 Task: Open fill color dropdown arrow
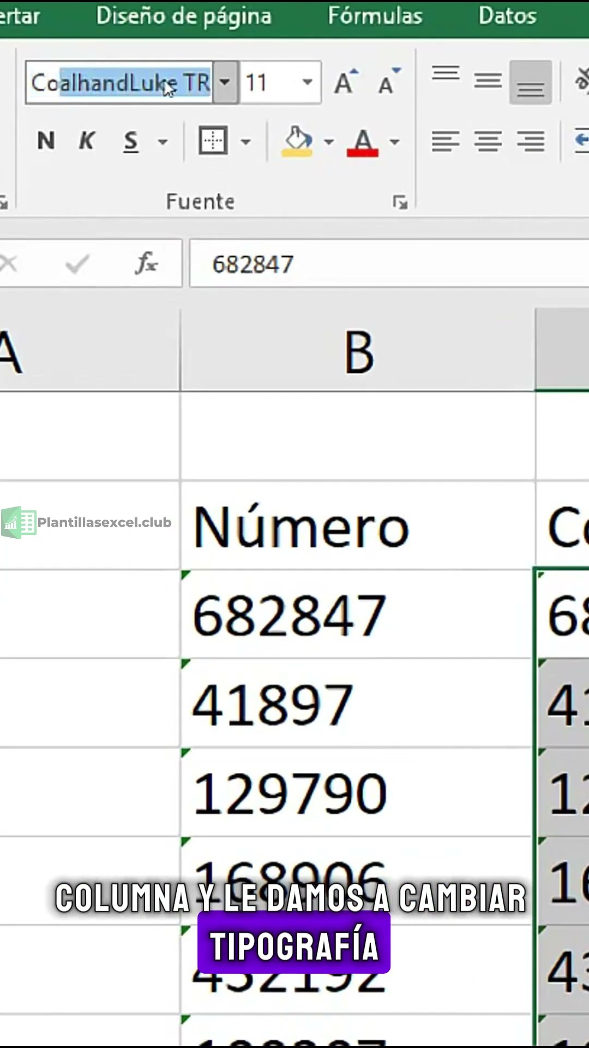click(x=329, y=142)
